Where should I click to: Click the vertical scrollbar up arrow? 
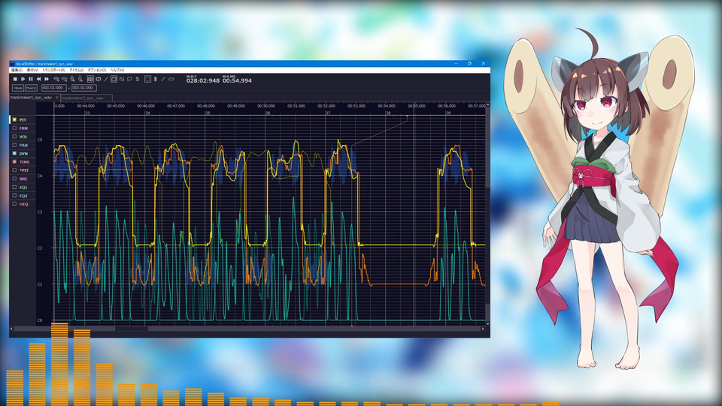tap(487, 105)
